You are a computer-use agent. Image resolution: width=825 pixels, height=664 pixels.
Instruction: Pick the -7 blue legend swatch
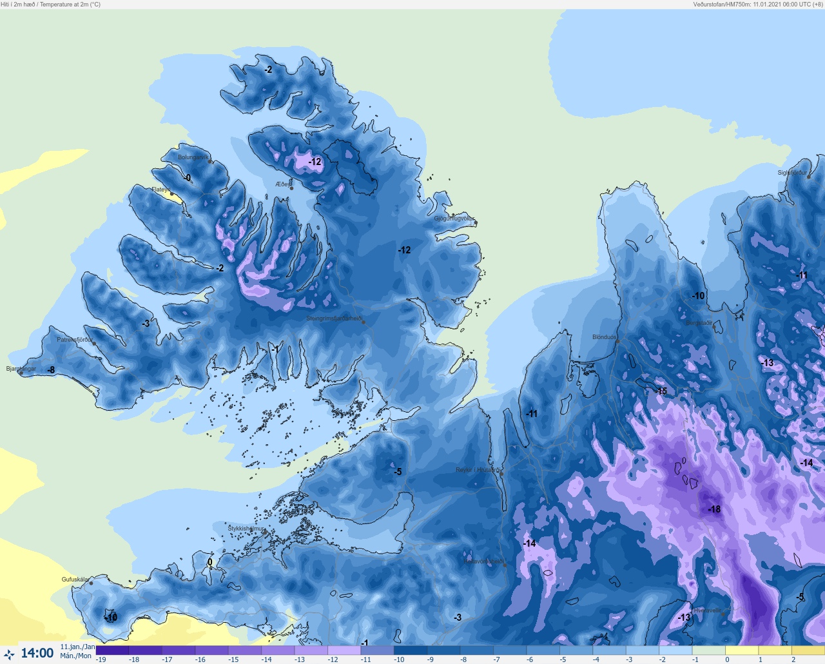(510, 650)
